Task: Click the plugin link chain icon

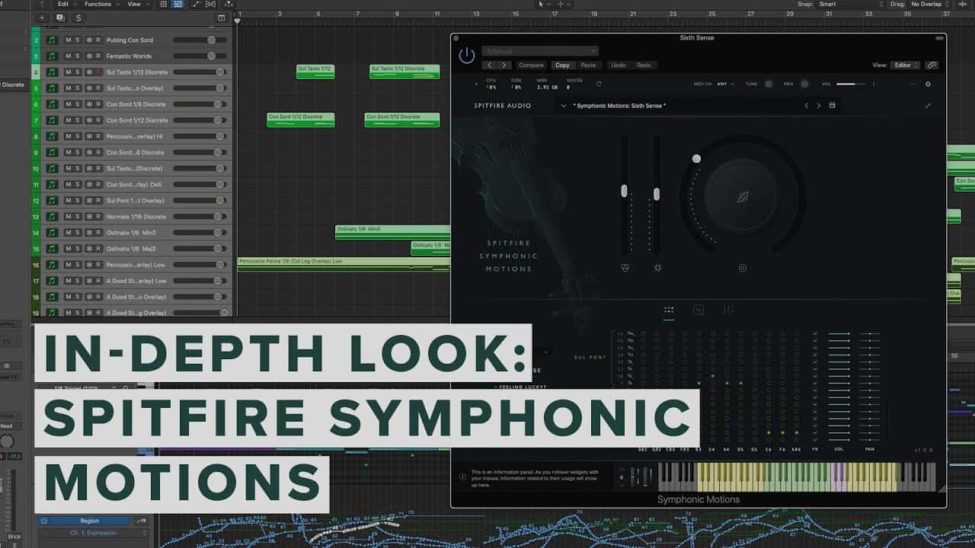Action: click(x=932, y=65)
